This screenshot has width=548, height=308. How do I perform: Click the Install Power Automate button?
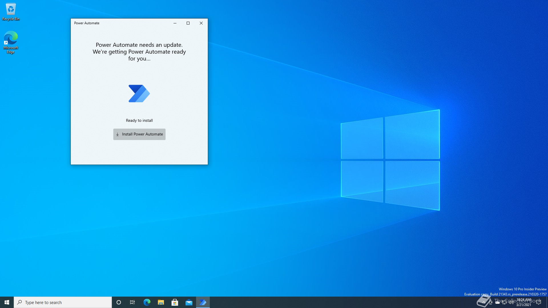(139, 134)
